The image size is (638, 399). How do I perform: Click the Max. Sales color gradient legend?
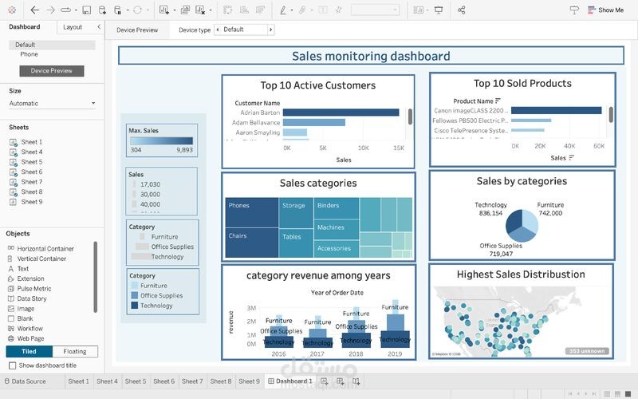(x=162, y=141)
